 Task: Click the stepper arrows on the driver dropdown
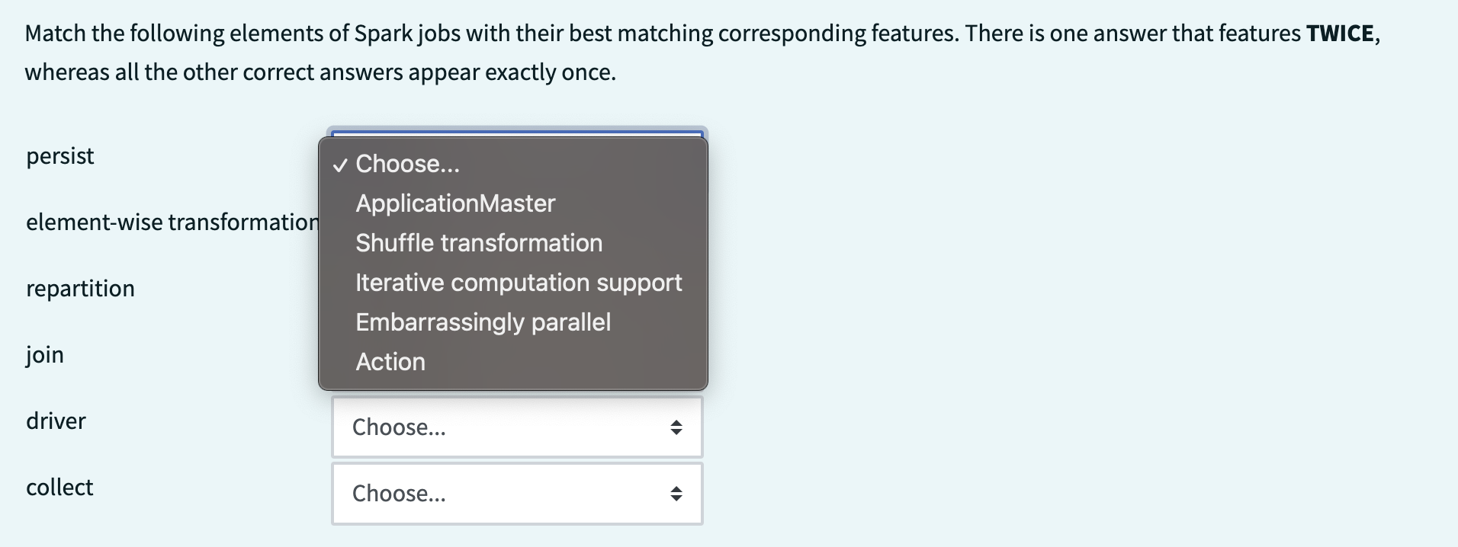pyautogui.click(x=677, y=427)
